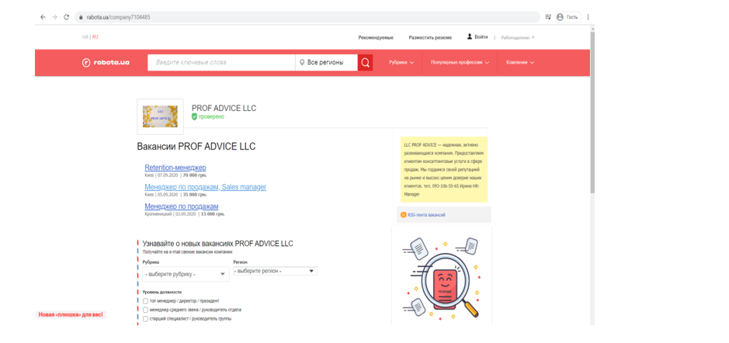Click the Новая «плюшка» для вас! banner
Screen dimensions: 729x343
(x=71, y=314)
